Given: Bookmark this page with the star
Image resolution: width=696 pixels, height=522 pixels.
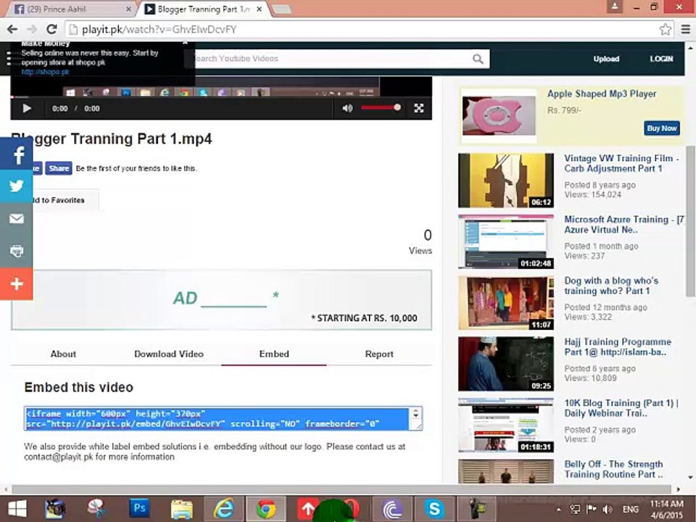Looking at the screenshot, I should (x=665, y=29).
